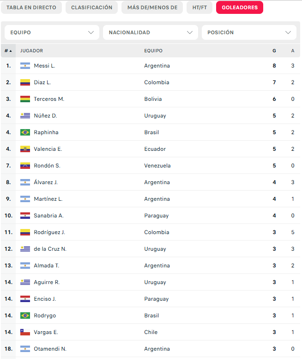Sort table by G goals column
This screenshot has width=302, height=359.
coord(274,51)
